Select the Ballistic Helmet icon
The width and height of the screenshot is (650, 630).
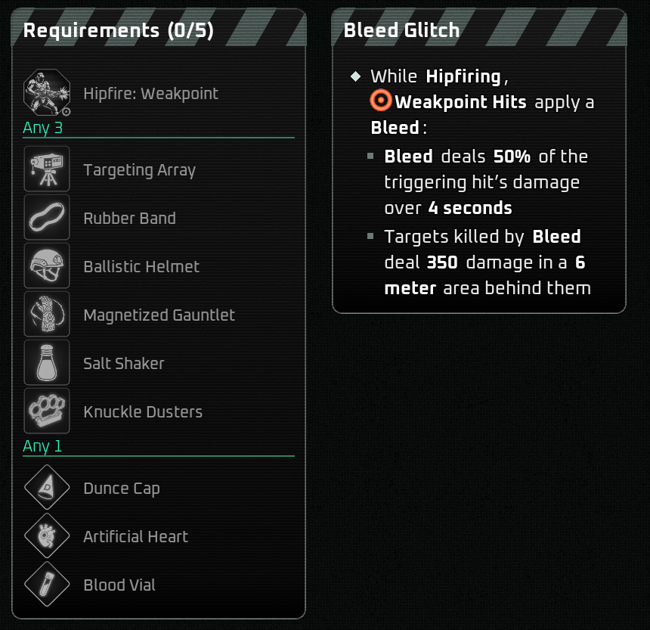pos(47,266)
